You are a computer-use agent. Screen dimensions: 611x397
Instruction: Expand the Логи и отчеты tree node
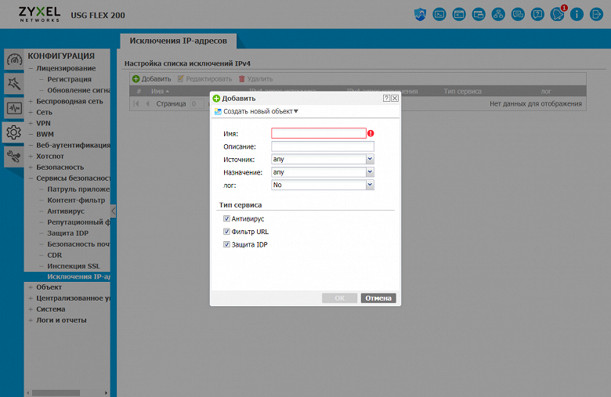tap(31, 320)
